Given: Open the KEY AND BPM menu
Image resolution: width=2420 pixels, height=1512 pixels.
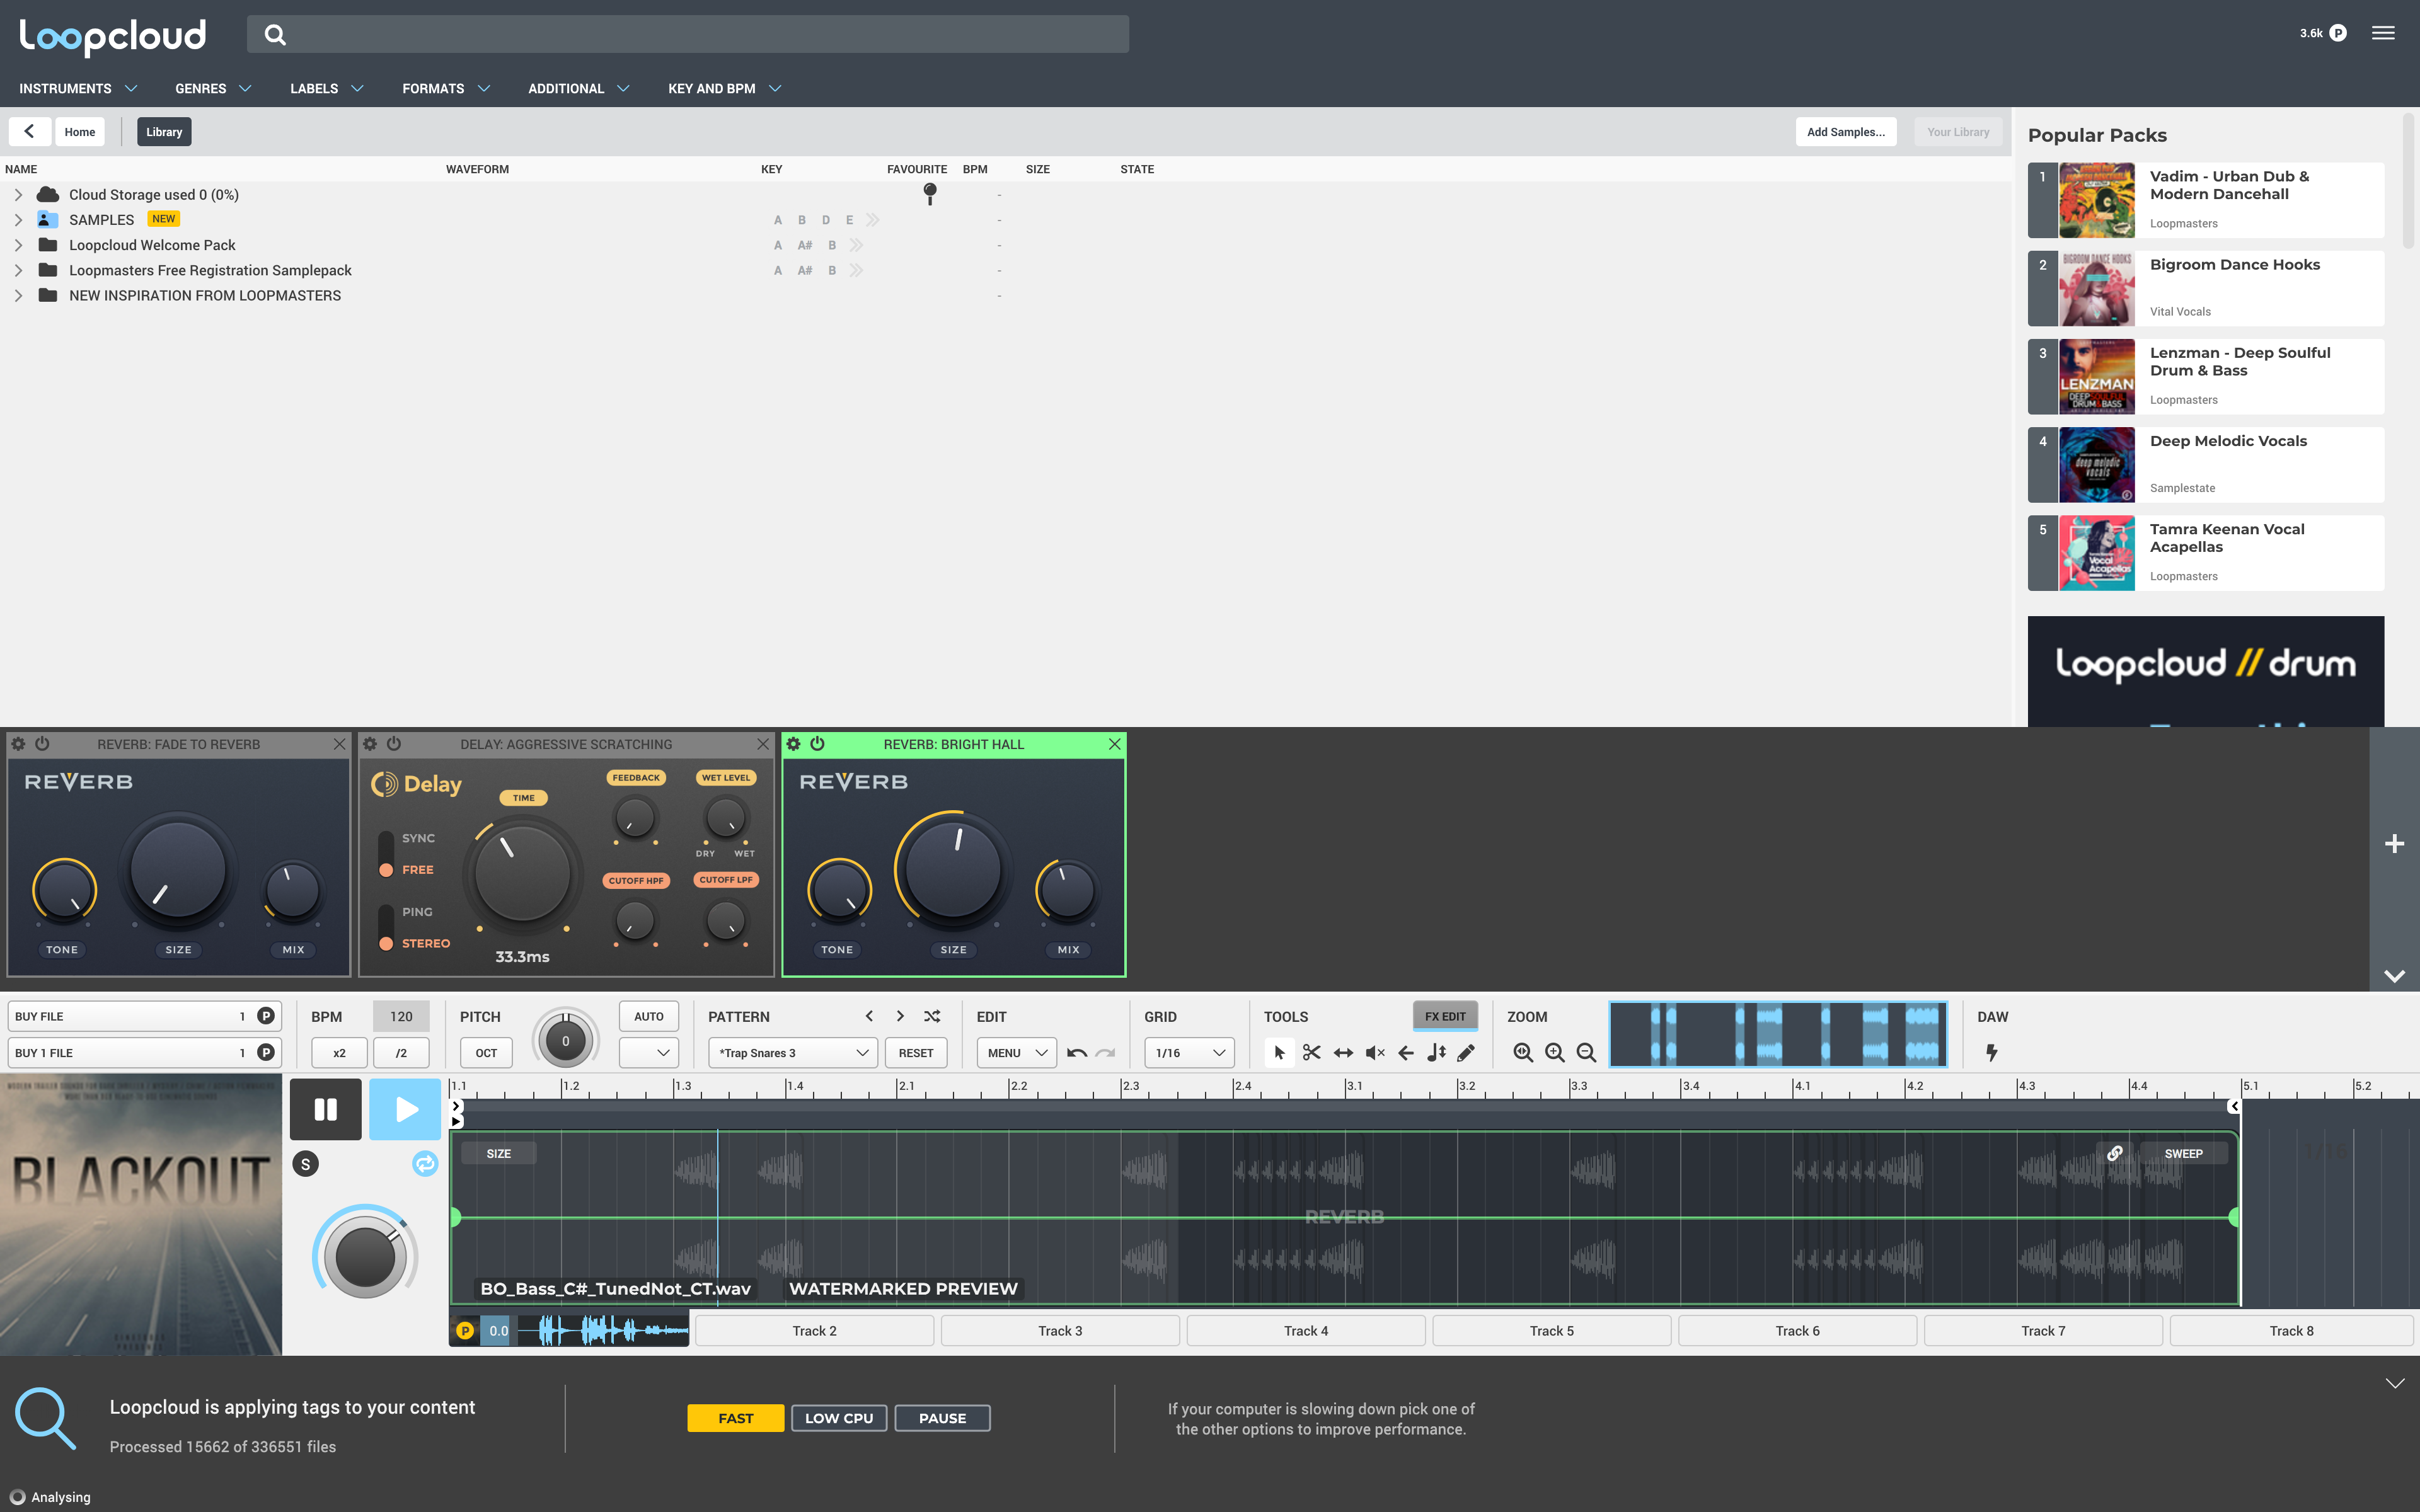Looking at the screenshot, I should click(x=724, y=88).
